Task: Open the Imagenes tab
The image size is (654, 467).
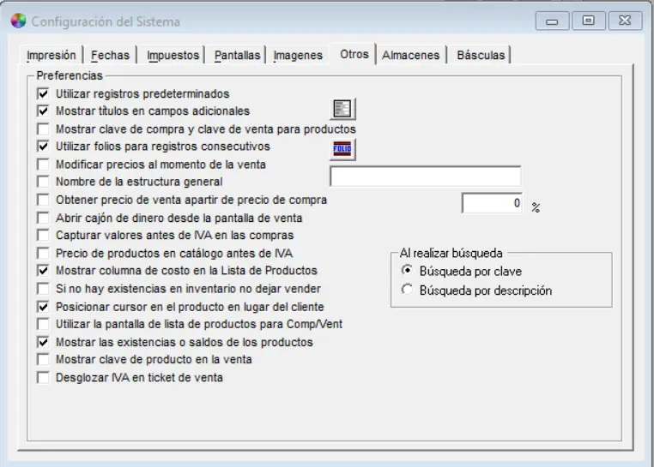Action: 298,56
